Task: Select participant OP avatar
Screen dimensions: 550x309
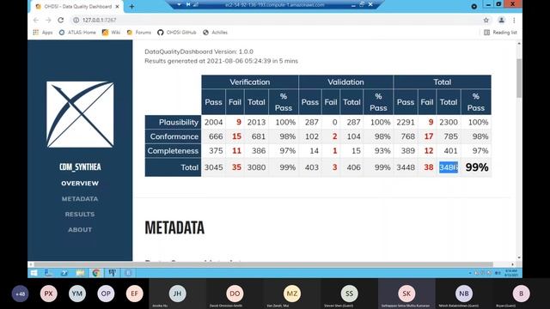Action: click(x=106, y=294)
